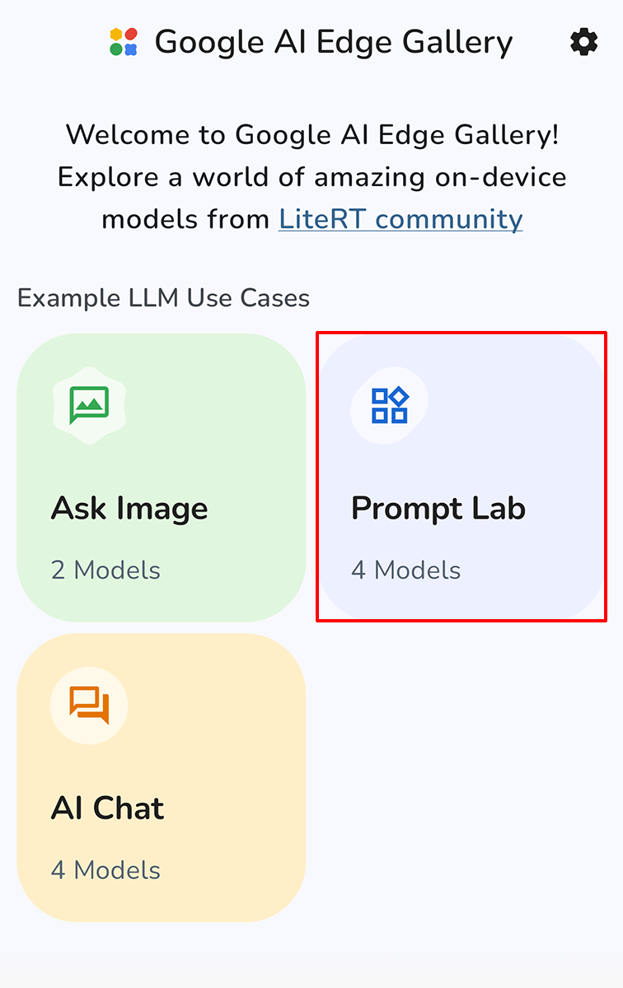Click the "models from" text before the link

pyautogui.click(x=185, y=219)
